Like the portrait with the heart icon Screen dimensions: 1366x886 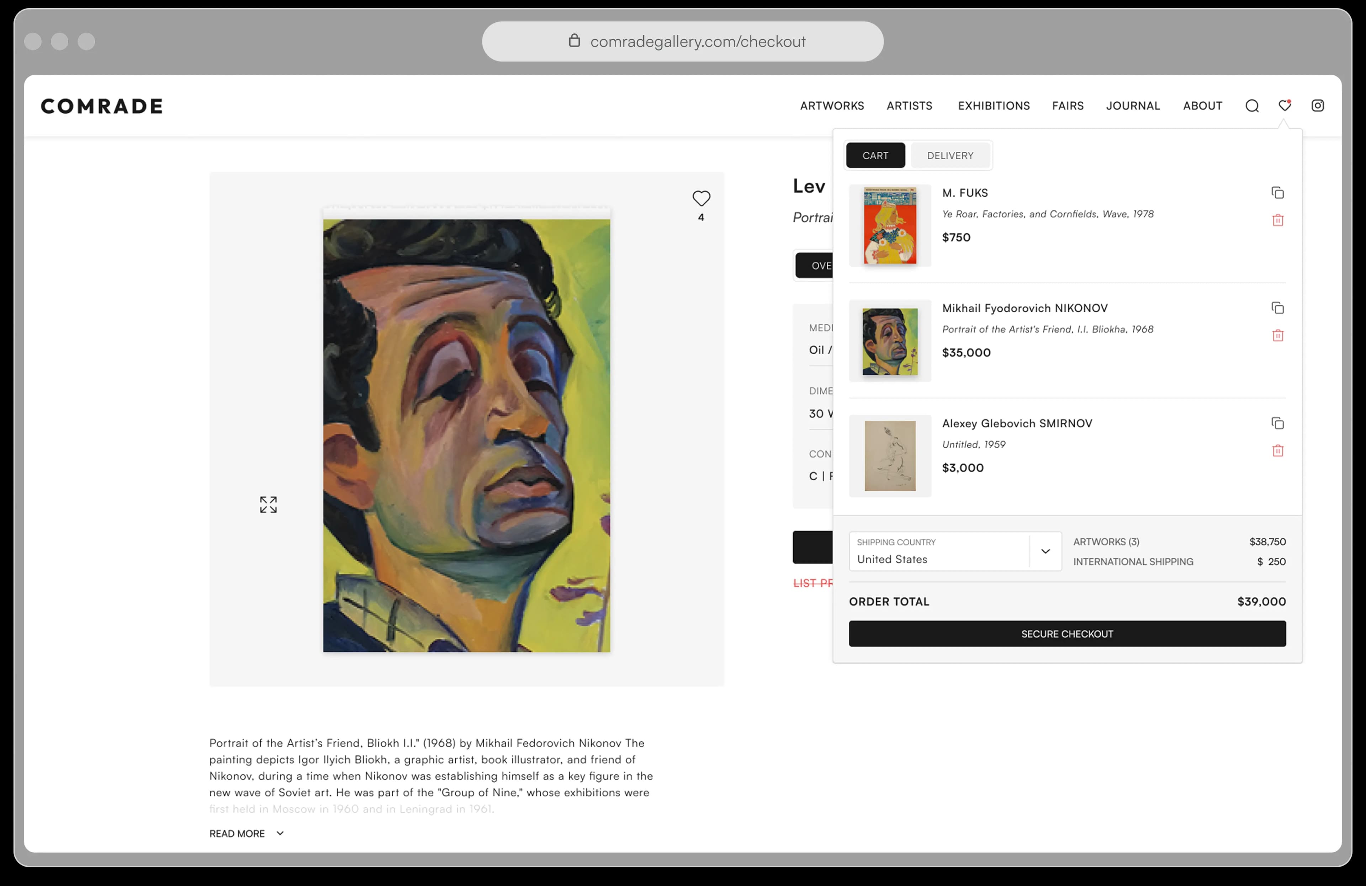coord(701,198)
